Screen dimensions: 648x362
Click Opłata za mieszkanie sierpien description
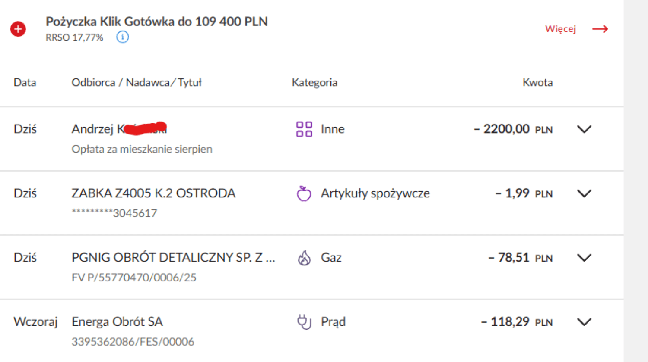(142, 149)
